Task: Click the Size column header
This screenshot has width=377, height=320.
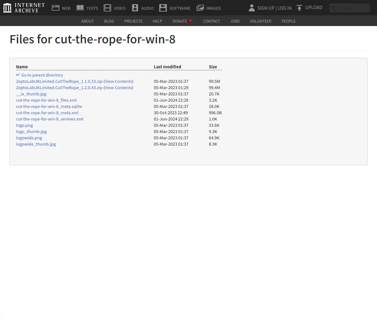Action: click(213, 67)
